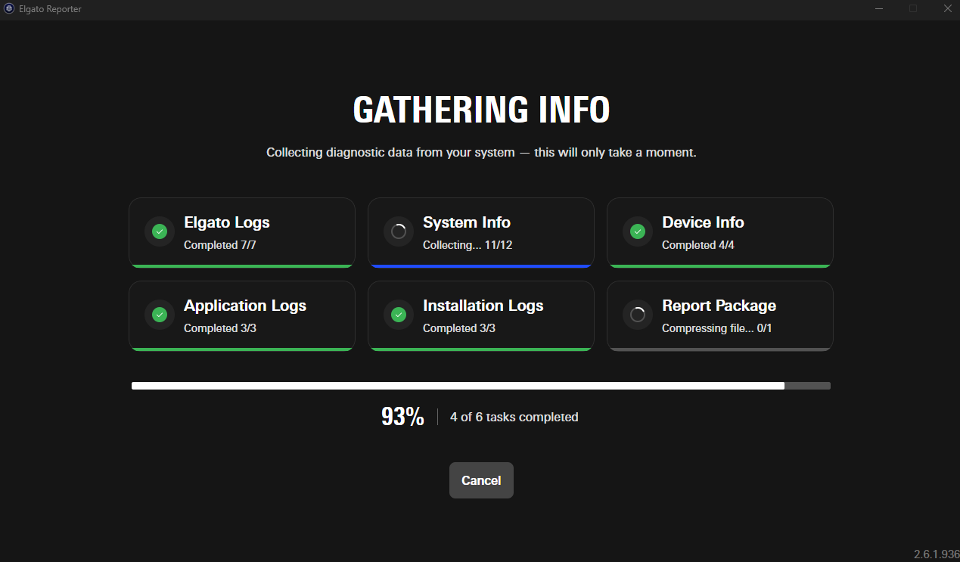
Task: Click the 'Elgato Reporter' window title text
Action: click(50, 9)
